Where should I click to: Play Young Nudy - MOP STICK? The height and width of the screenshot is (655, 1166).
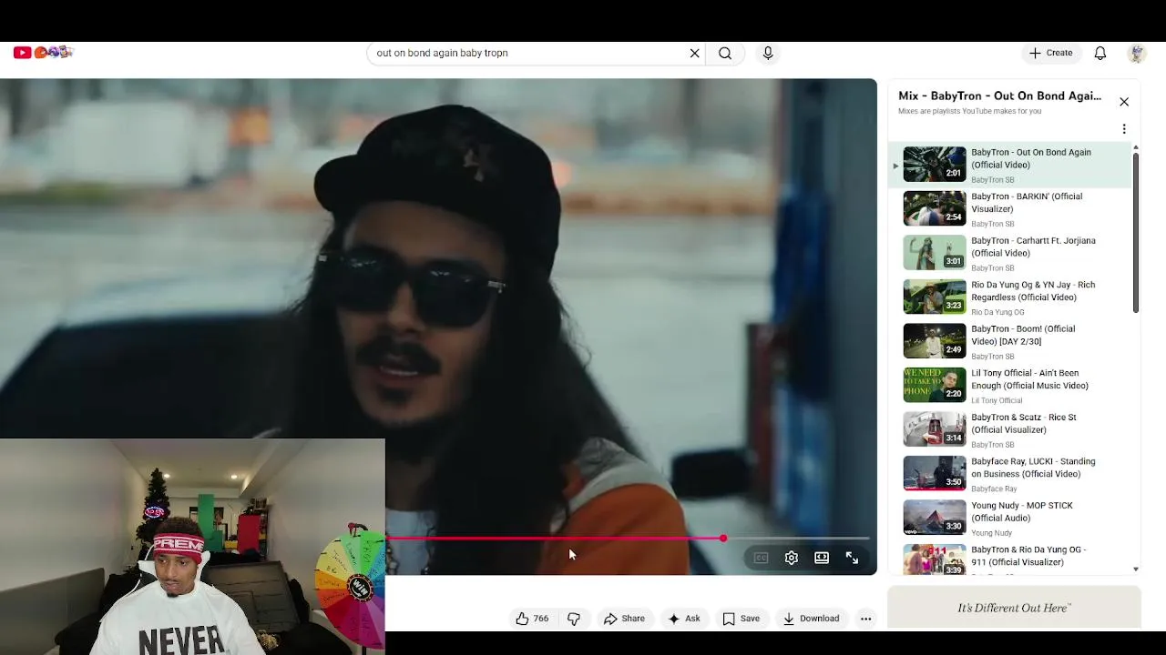(x=1011, y=518)
